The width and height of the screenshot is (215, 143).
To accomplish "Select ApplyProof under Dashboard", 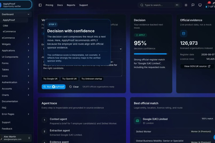I will coord(14,20).
